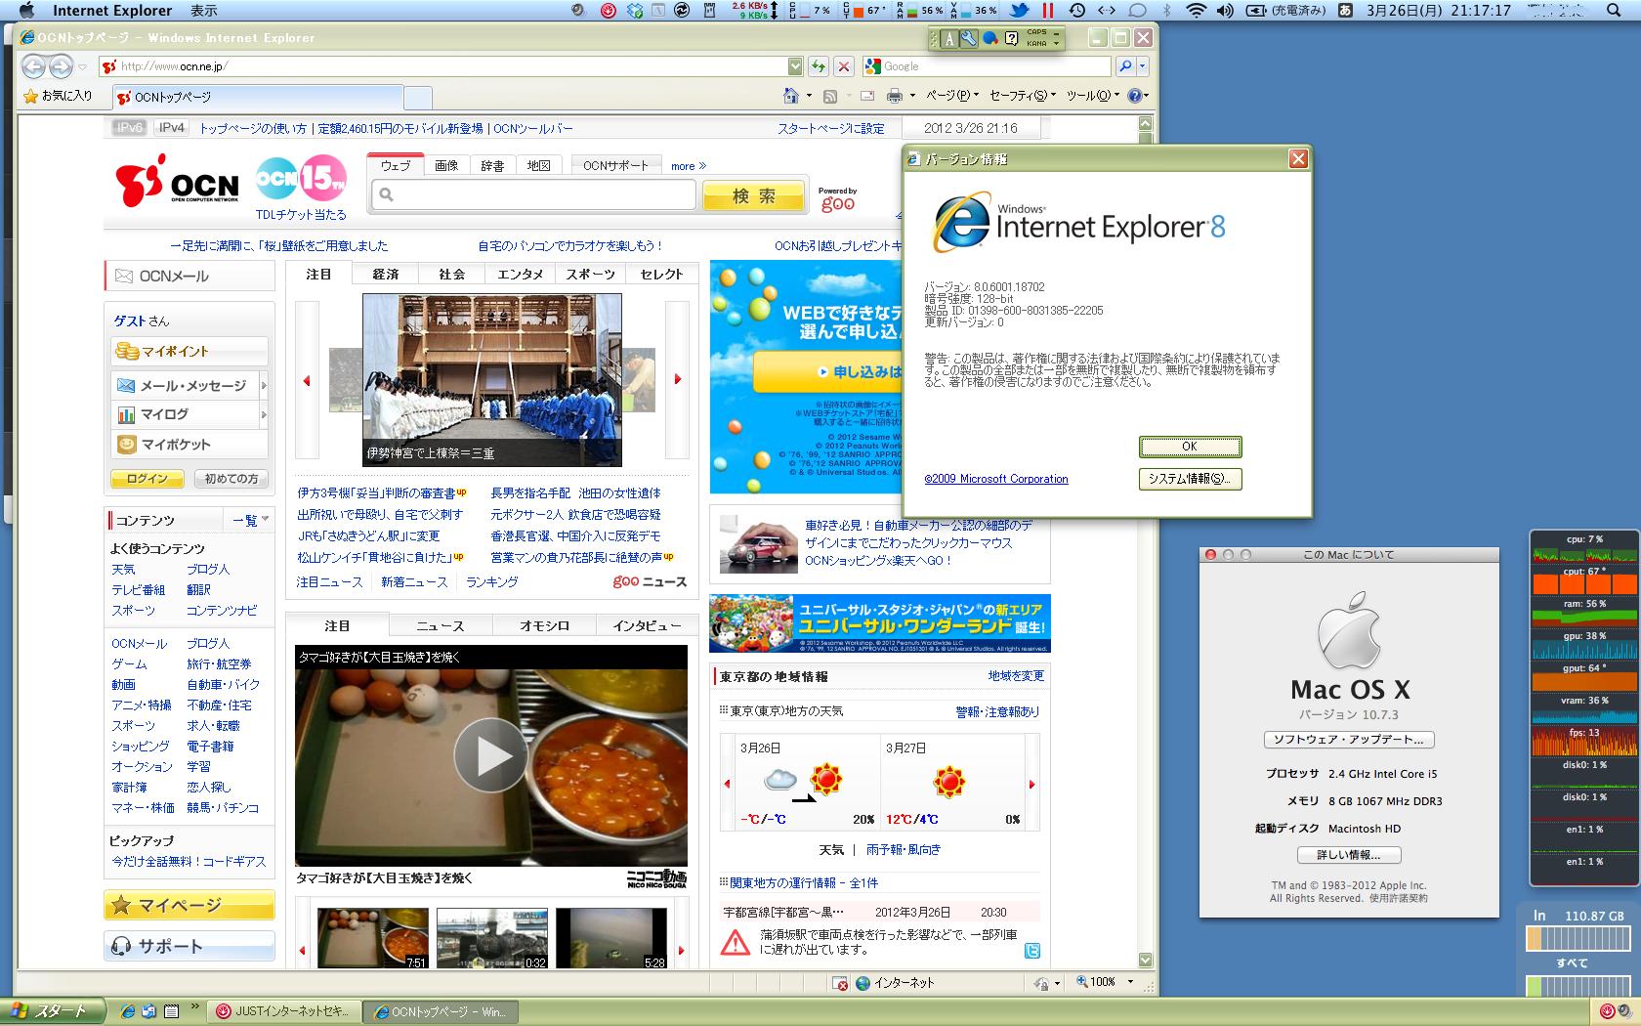Click the RSS feeds icon in command bar
This screenshot has height=1026, width=1641.
pos(829,96)
